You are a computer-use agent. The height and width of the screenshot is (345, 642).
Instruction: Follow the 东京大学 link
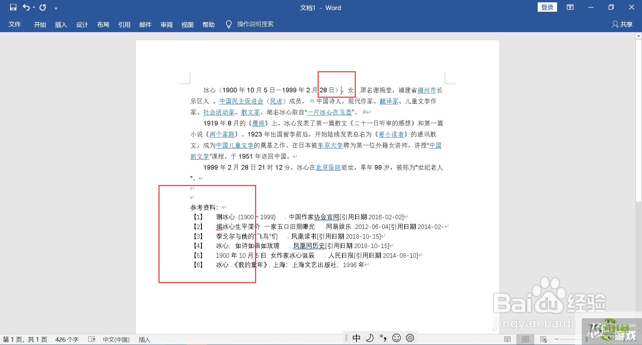[x=330, y=145]
